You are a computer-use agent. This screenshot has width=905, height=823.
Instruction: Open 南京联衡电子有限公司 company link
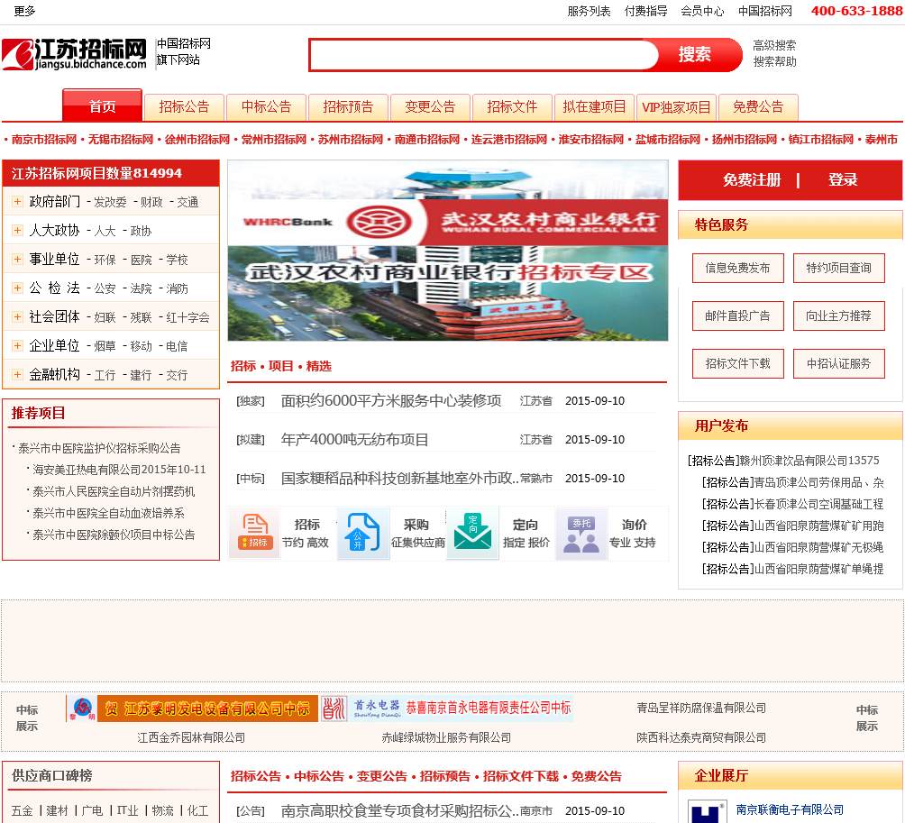pos(790,809)
